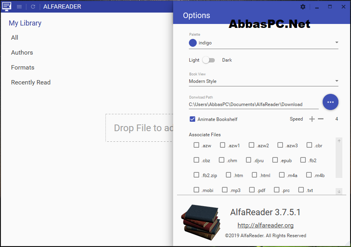The height and width of the screenshot is (247, 351).
Task: Open the Authors library section
Action: (x=22, y=53)
